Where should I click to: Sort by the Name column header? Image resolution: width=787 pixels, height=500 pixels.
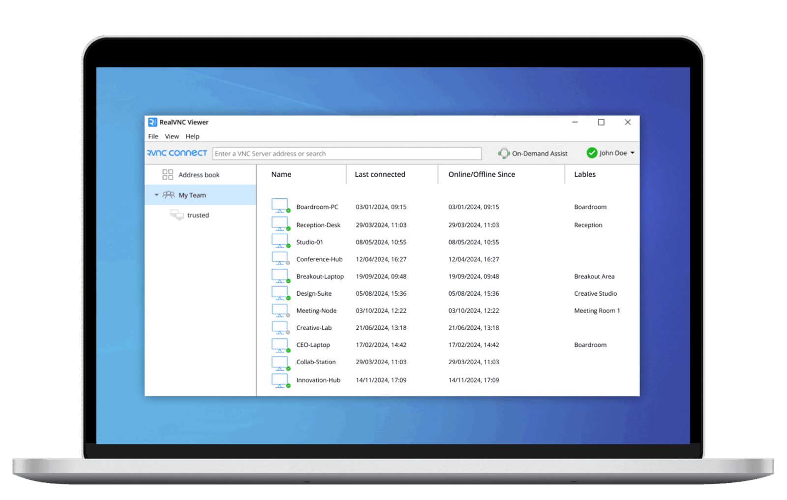coord(281,174)
